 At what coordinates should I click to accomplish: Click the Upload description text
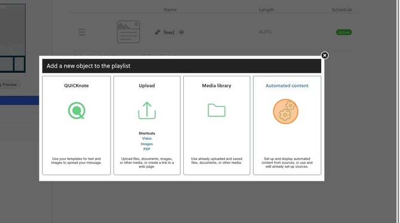pyautogui.click(x=147, y=163)
